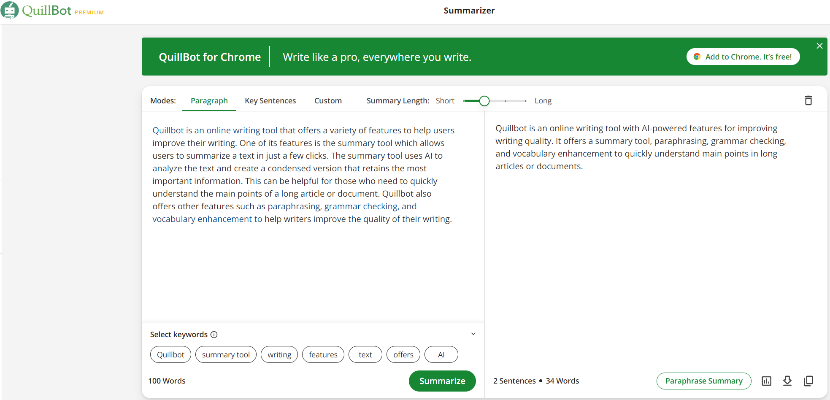Switch to Key Sentences mode tab
The width and height of the screenshot is (830, 400).
270,100
